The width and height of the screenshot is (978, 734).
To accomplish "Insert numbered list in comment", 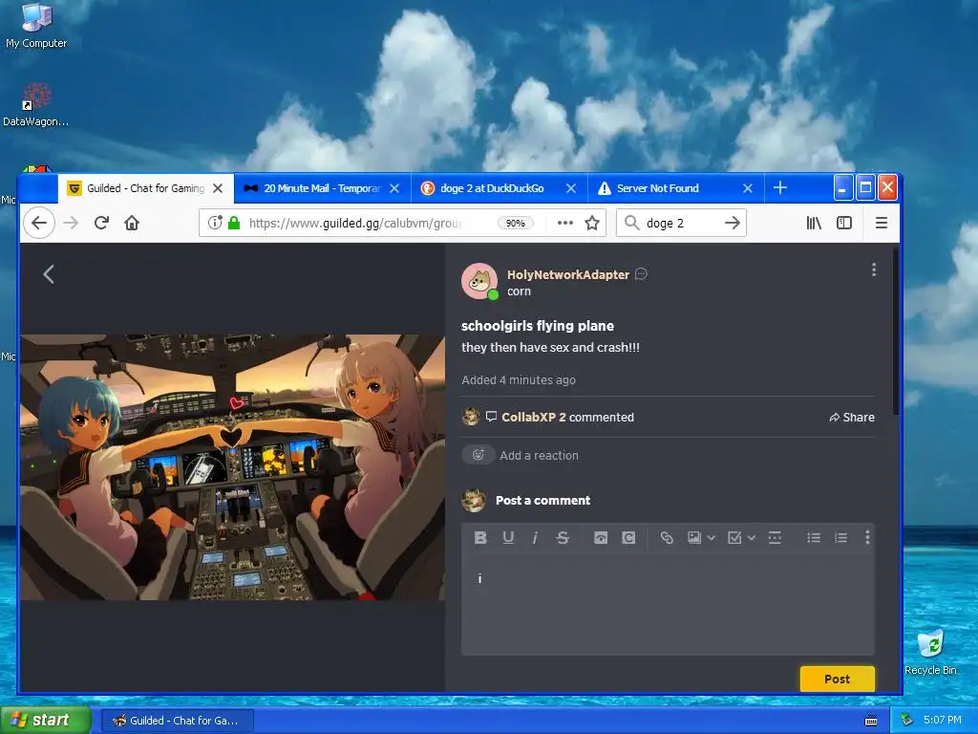I will [x=840, y=537].
